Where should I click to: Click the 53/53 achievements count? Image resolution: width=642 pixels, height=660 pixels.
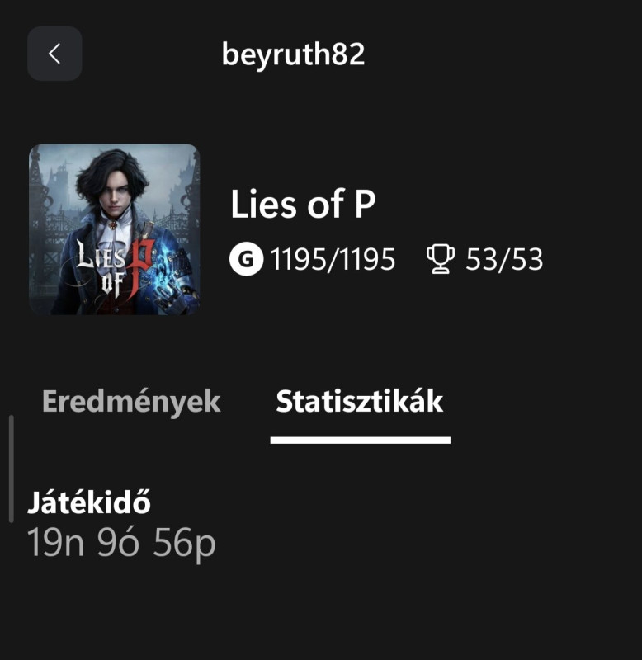pyautogui.click(x=504, y=260)
